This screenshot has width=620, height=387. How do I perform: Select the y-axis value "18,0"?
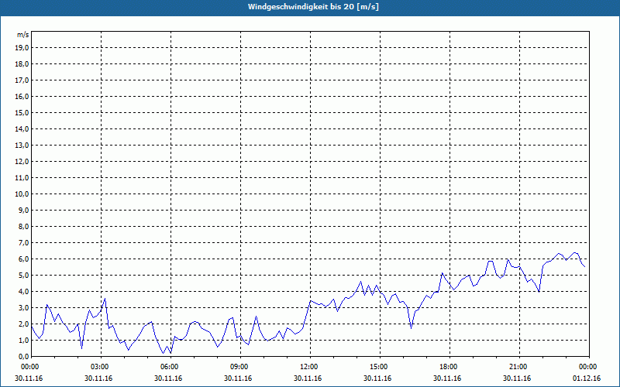coord(22,64)
